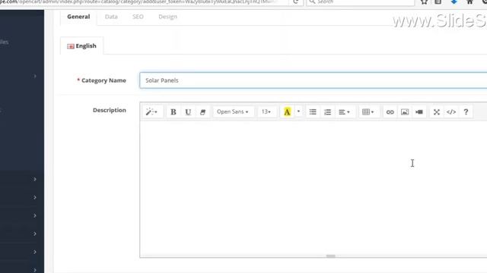Open the font size 13 dropdown

pyautogui.click(x=266, y=111)
